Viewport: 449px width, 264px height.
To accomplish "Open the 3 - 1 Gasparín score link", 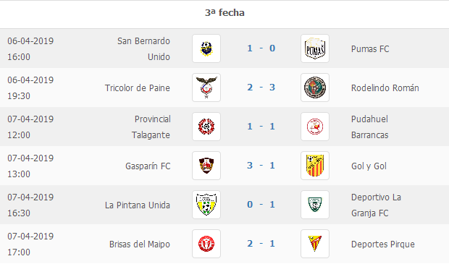I will tap(261, 166).
